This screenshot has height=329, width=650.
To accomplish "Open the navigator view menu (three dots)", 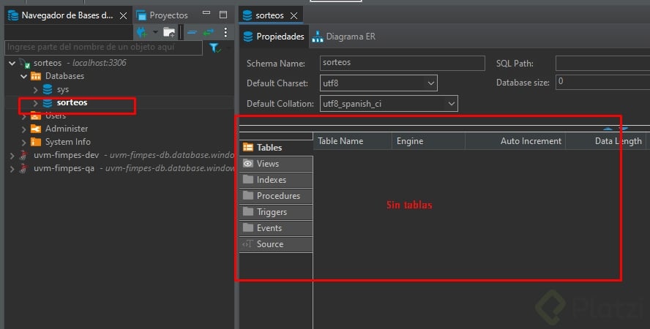I will point(225,32).
